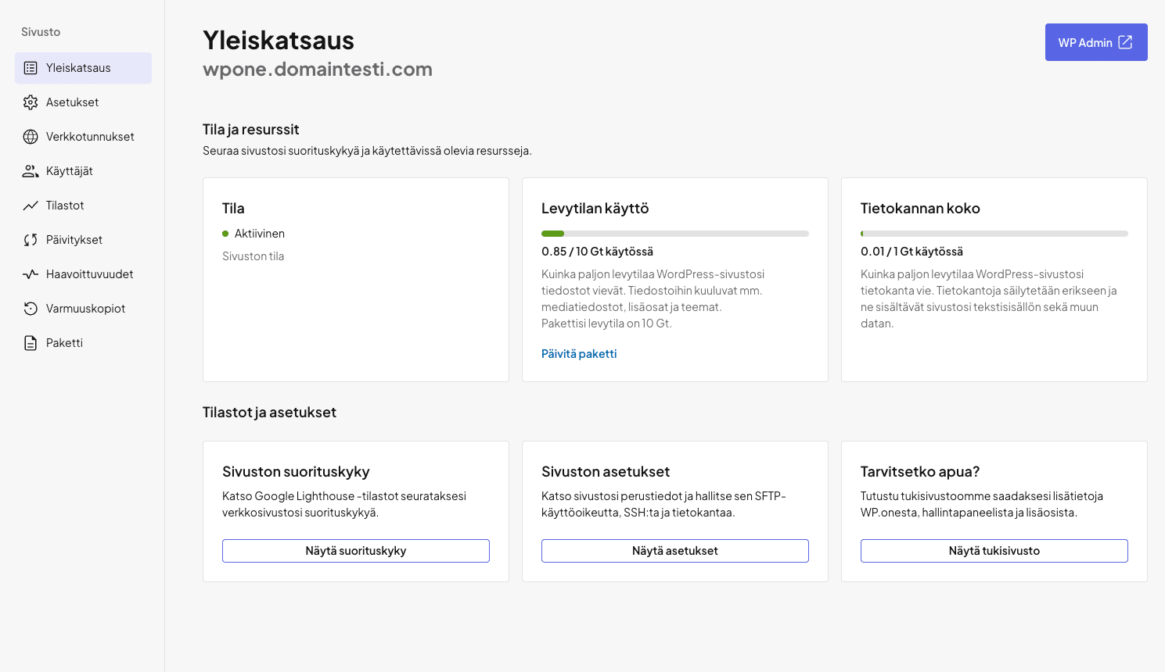Click the Käyttäjät people icon
Screen dimensions: 1165x672
[x=31, y=171]
